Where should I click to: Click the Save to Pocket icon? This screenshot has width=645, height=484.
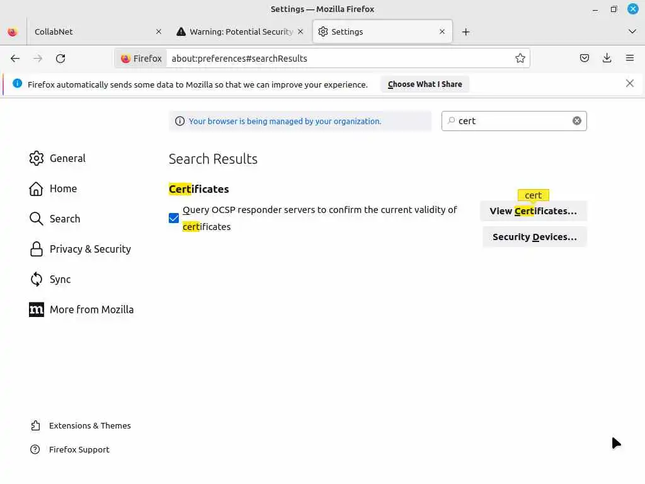tap(585, 58)
